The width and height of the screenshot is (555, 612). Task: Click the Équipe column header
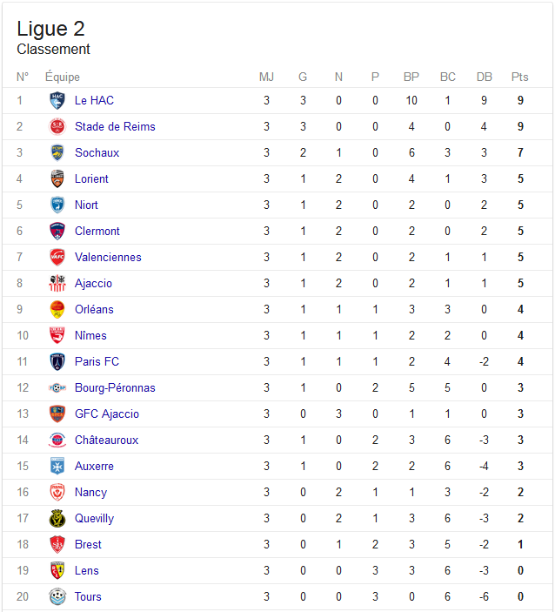63,77
